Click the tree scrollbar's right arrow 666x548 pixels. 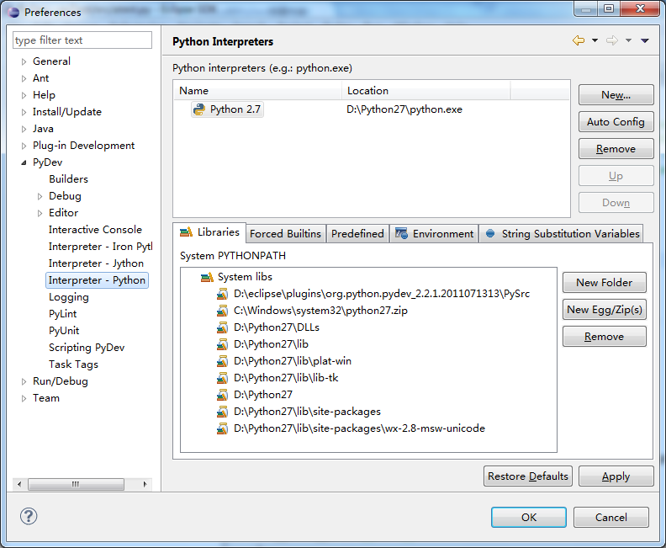click(x=145, y=484)
